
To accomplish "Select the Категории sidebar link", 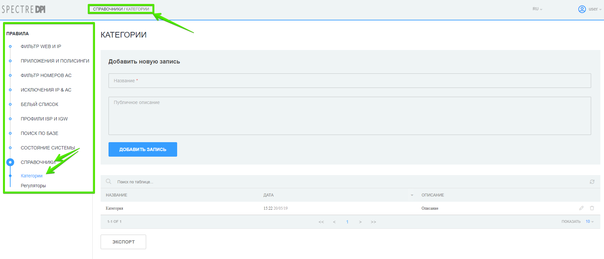I will (x=32, y=176).
